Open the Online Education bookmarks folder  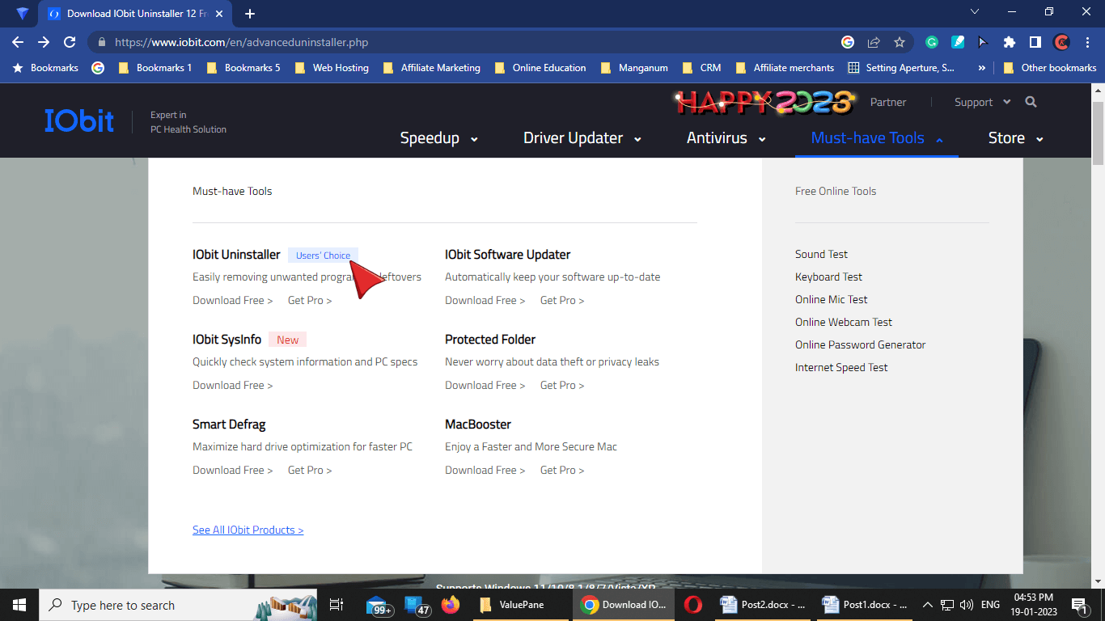coord(540,68)
